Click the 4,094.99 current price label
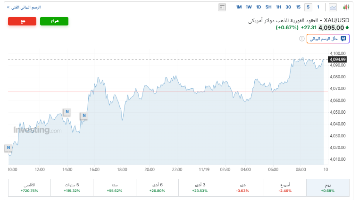Viewport: 359px width, 200px height. (x=338, y=59)
